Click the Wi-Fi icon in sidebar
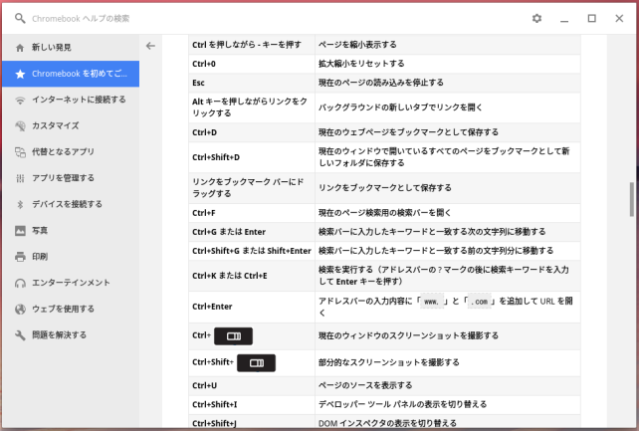This screenshot has height=431, width=639. pos(20,100)
